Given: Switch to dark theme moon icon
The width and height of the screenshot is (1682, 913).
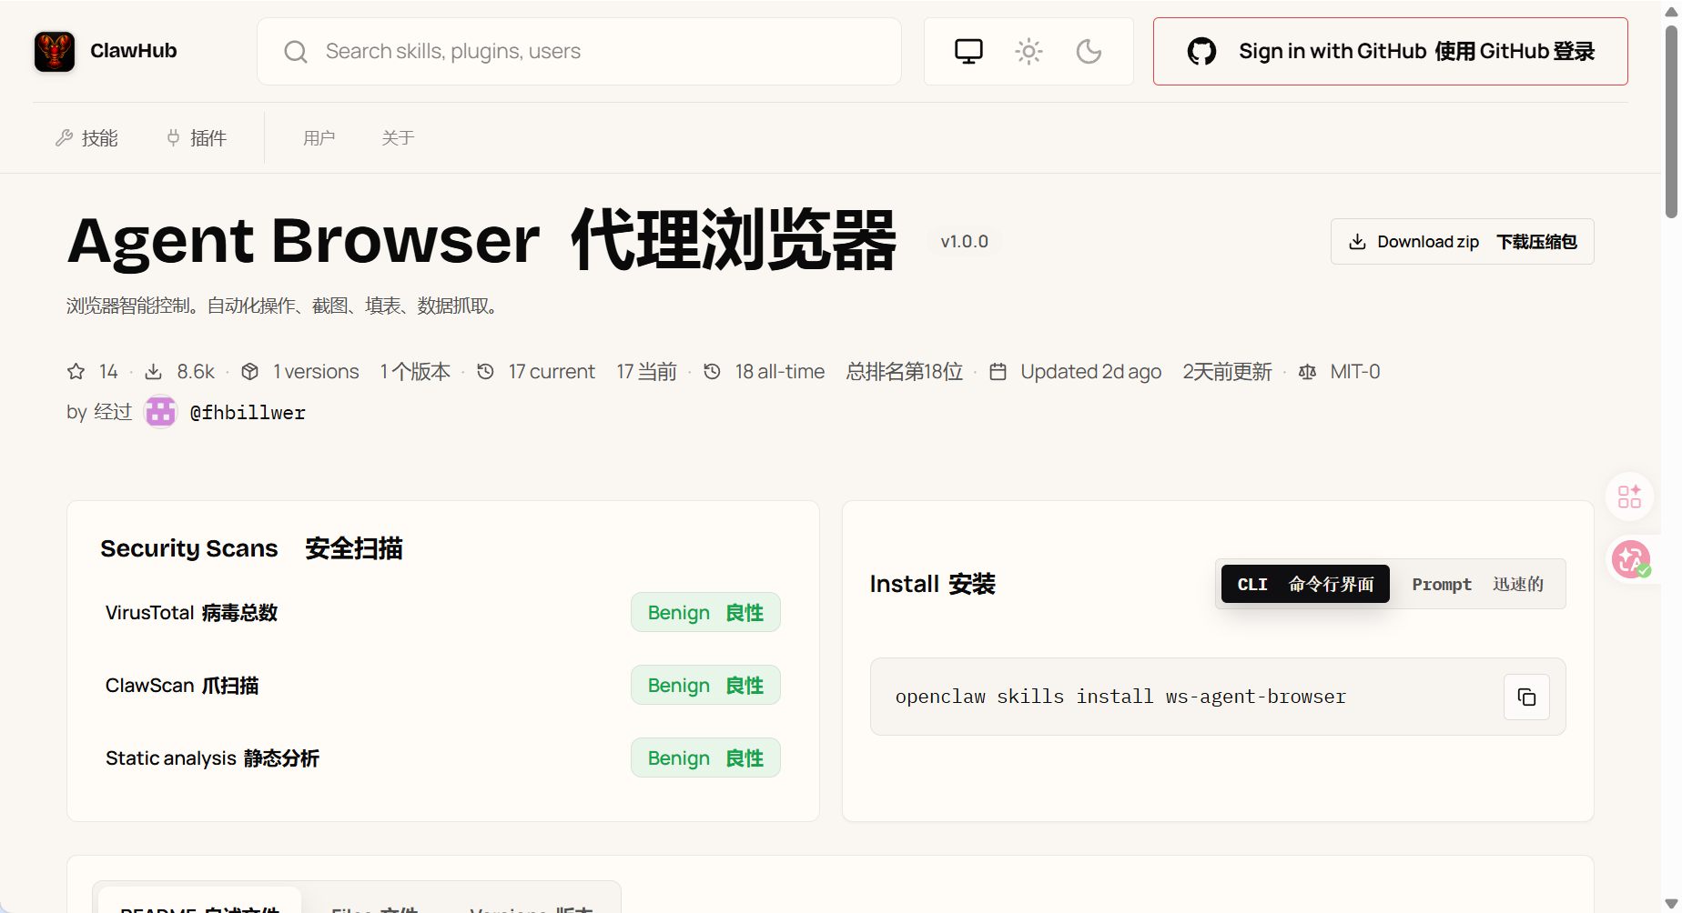Looking at the screenshot, I should pyautogui.click(x=1089, y=51).
